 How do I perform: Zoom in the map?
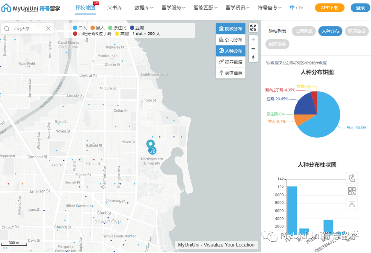(x=253, y=40)
